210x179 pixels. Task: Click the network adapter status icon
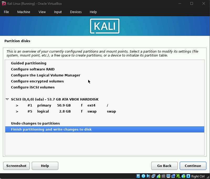pos(153,176)
